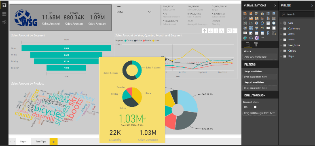The image size is (315, 146).
Task: Expand the Orders table in Fields
Action: [281, 51]
